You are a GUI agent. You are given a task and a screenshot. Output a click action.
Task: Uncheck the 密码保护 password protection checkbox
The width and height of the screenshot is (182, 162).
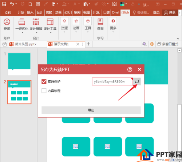click(44, 81)
